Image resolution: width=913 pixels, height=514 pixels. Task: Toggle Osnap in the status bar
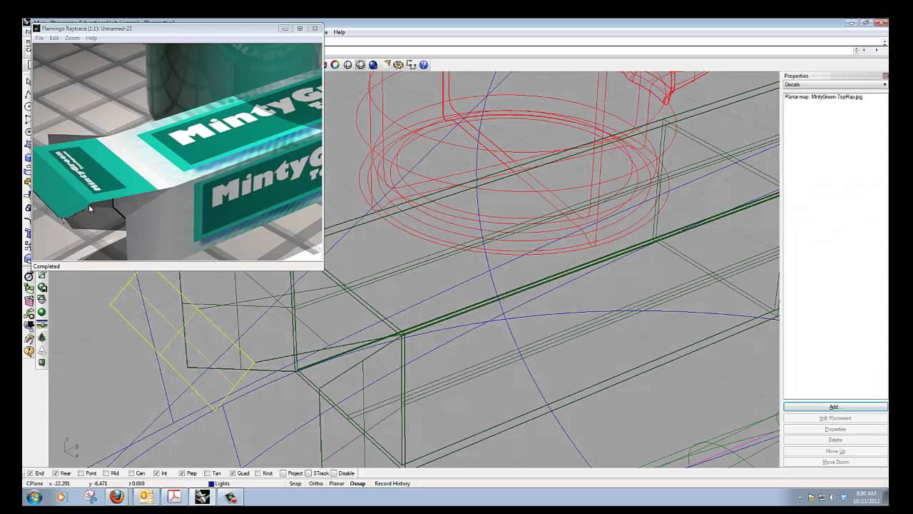pos(357,484)
